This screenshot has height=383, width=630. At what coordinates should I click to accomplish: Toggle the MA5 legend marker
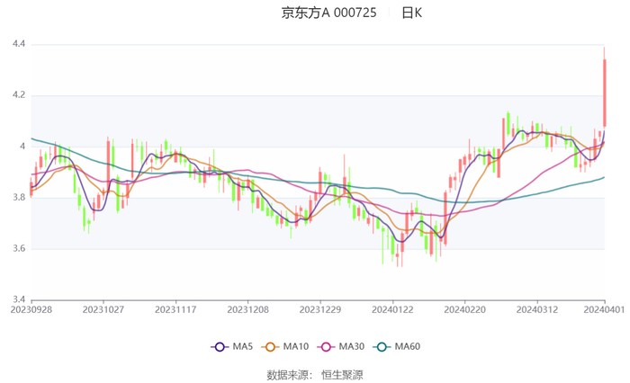click(220, 346)
